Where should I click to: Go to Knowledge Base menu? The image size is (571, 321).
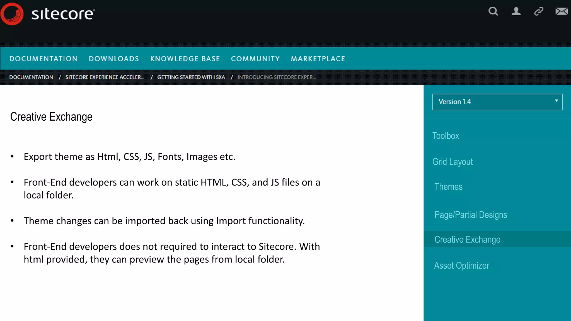pos(185,59)
